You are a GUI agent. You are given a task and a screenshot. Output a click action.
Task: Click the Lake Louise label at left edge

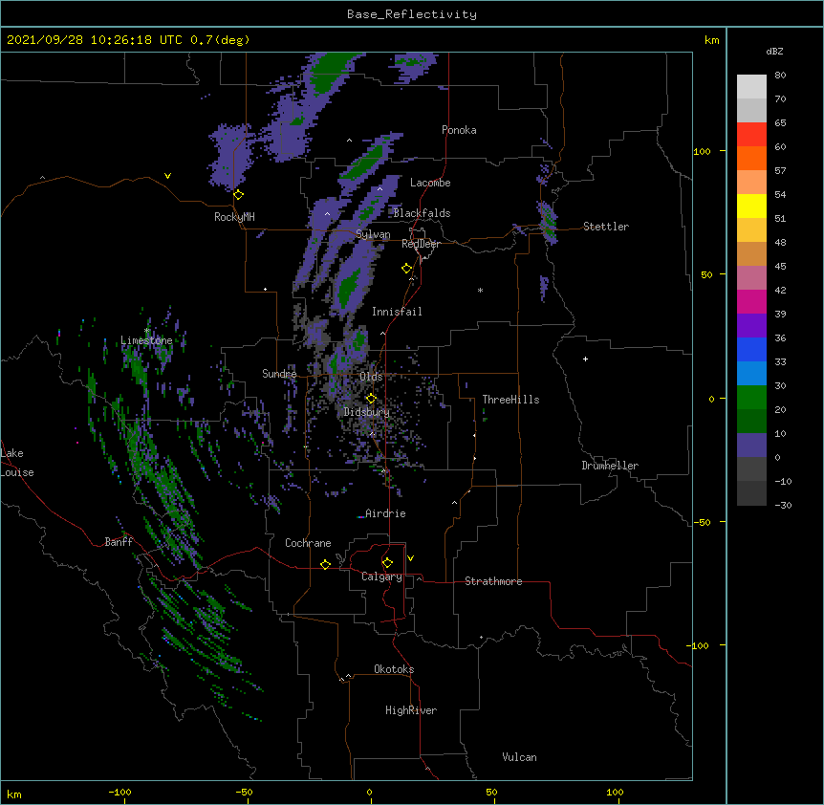17,463
